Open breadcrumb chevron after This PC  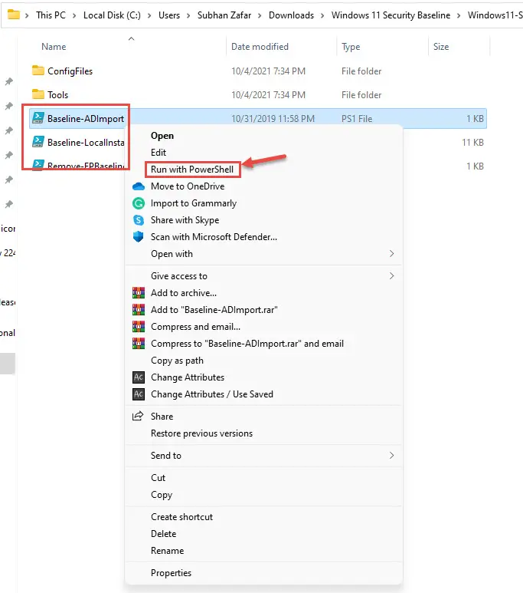coord(74,15)
